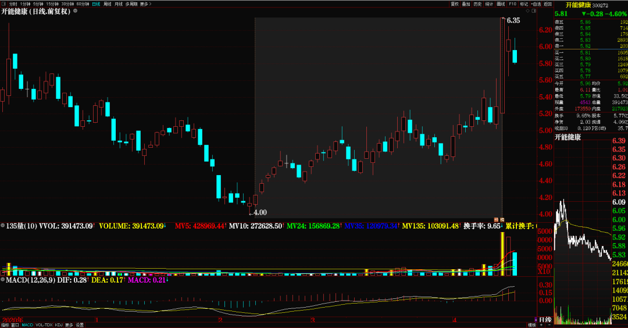Click the 叠加 overlay button
628x328 pixels.
[x=466, y=4]
